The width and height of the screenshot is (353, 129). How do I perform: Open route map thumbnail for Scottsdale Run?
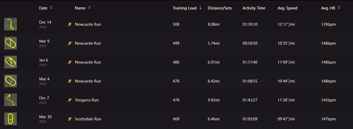(10, 119)
